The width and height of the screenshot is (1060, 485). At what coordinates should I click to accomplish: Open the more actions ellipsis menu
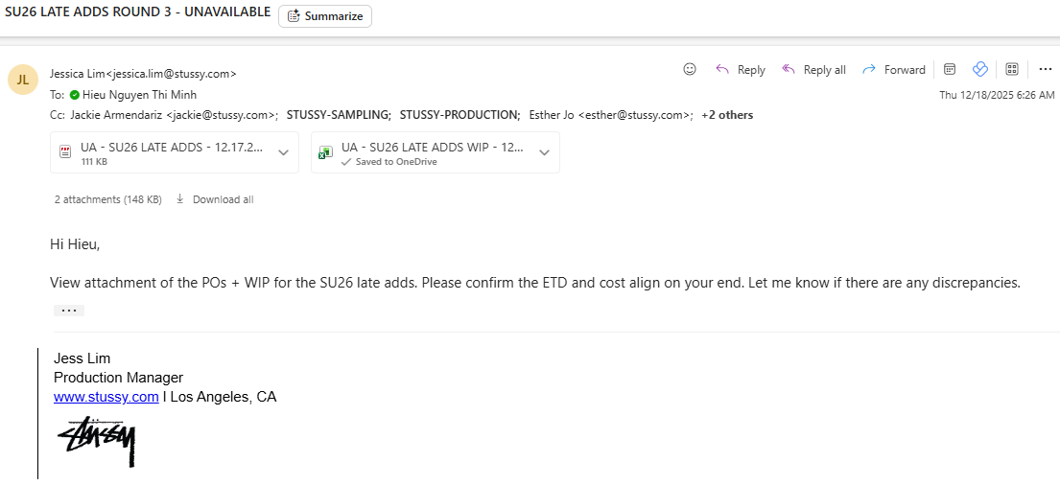[1045, 69]
